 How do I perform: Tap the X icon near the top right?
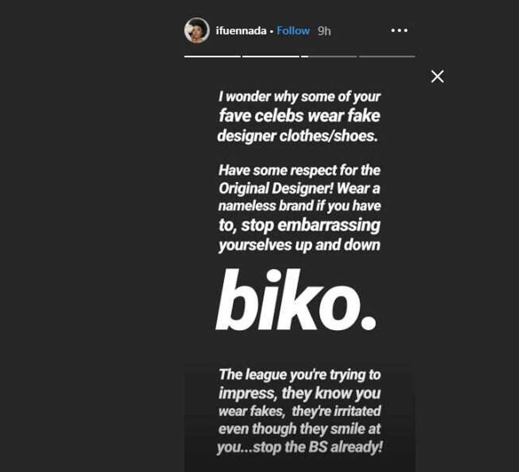[x=437, y=76]
